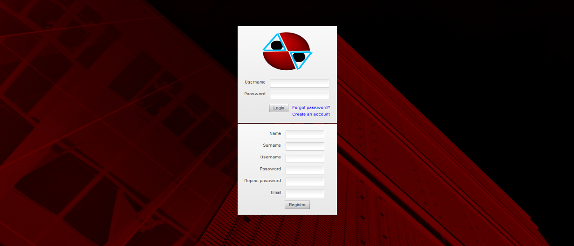
Task: Focus the registration Password field
Action: pyautogui.click(x=305, y=170)
